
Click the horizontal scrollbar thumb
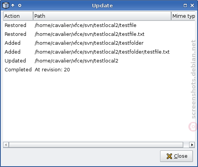[x=96, y=145]
